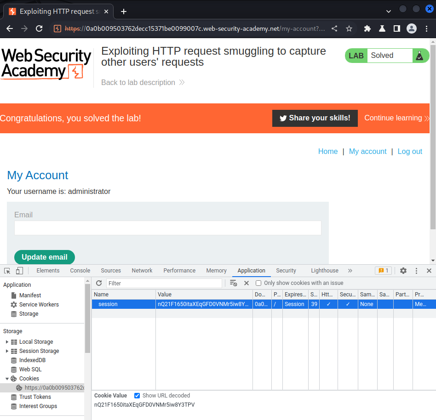Click the Log out link
This screenshot has width=436, height=420.
410,151
